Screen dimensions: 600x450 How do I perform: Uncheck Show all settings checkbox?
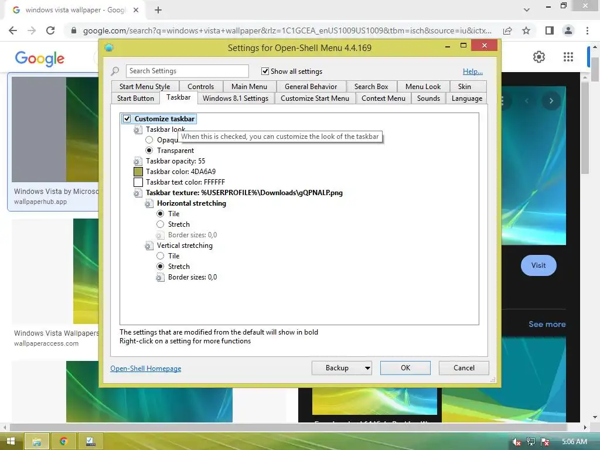pyautogui.click(x=265, y=71)
